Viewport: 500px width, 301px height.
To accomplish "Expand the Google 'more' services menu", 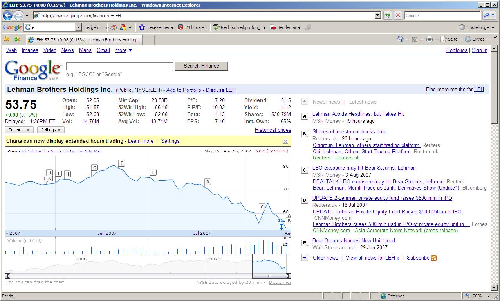I will coord(123,50).
